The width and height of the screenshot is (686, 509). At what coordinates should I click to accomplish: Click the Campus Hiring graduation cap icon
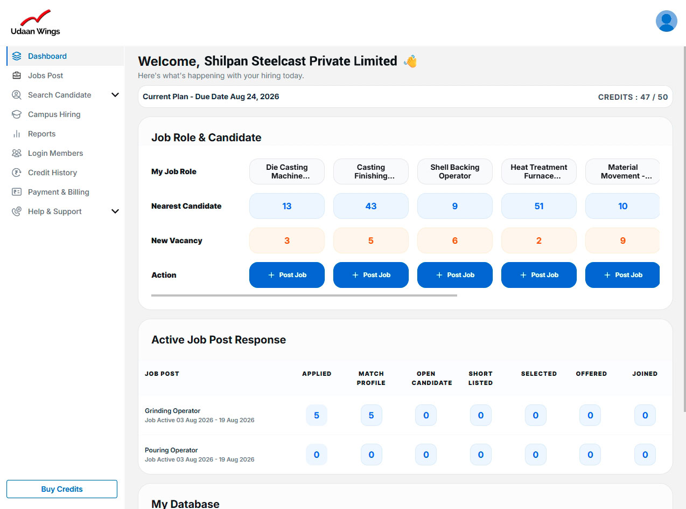(x=17, y=114)
